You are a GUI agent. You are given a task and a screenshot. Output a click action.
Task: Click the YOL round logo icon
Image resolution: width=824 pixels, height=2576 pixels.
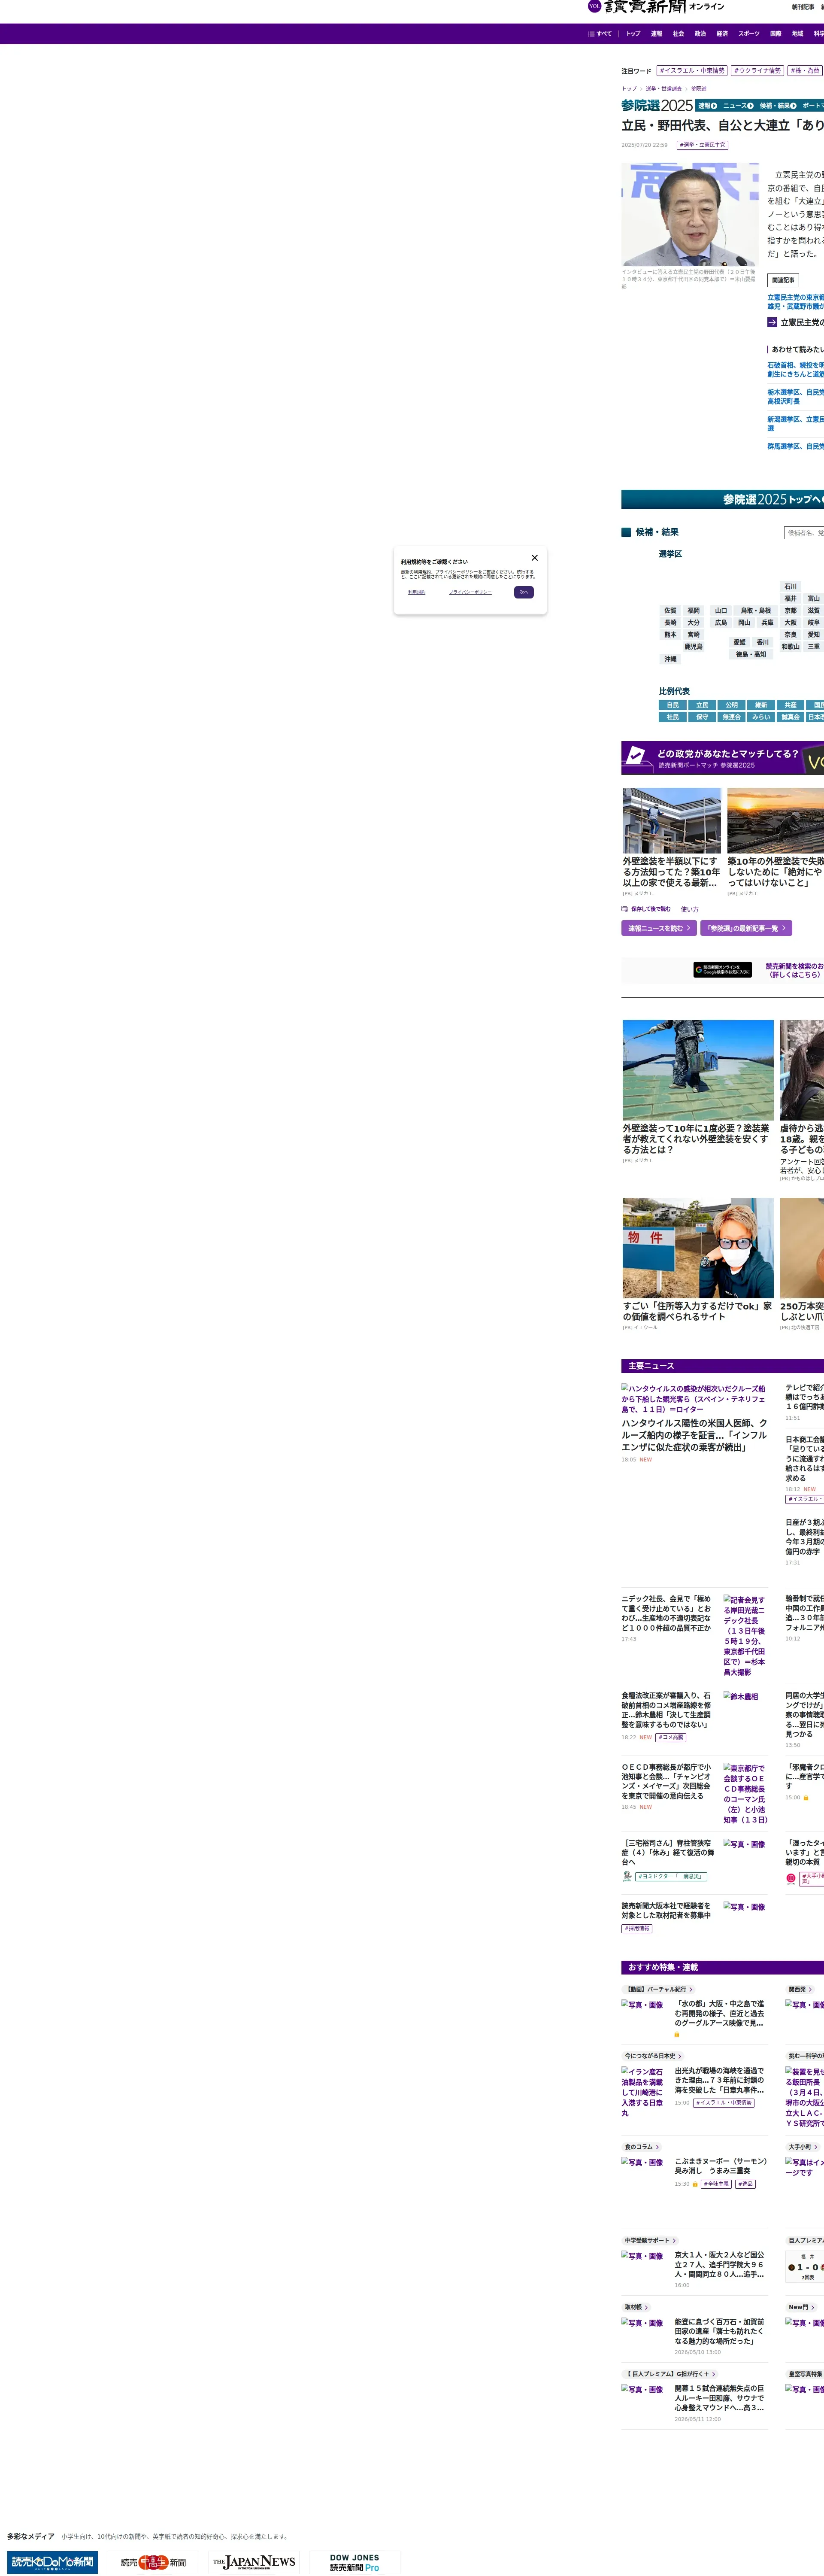click(594, 6)
